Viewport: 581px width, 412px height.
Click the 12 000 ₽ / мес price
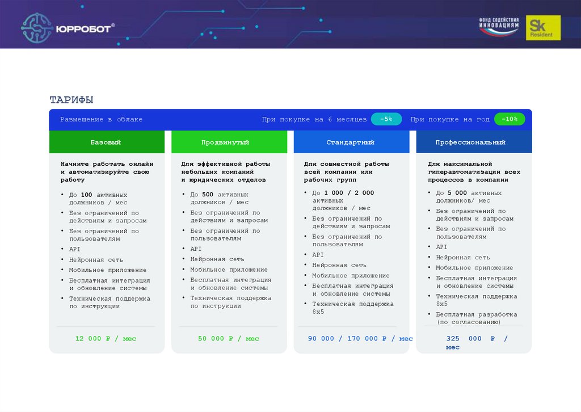coord(106,338)
